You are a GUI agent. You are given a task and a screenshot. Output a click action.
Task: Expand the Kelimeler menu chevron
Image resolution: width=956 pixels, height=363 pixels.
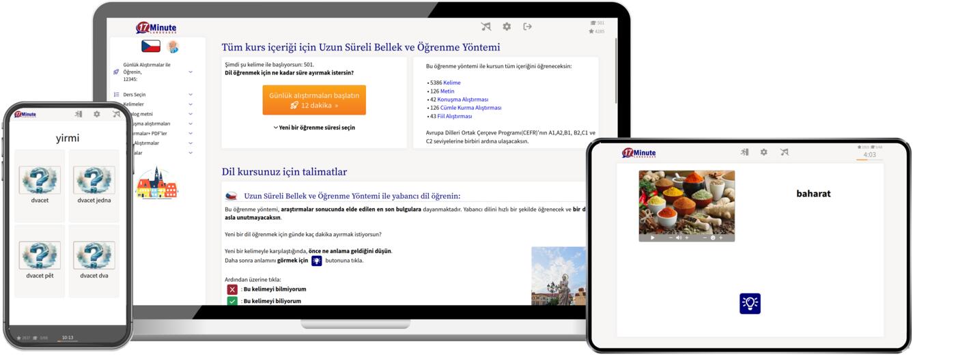click(191, 104)
